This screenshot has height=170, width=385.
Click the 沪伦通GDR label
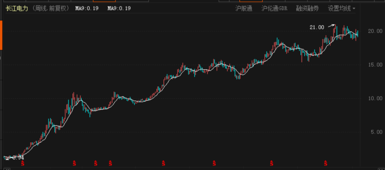click(x=274, y=9)
